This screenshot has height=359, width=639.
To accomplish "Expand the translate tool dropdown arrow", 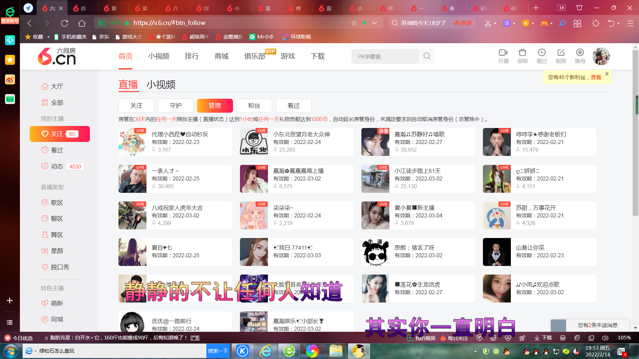I will click(x=514, y=23).
